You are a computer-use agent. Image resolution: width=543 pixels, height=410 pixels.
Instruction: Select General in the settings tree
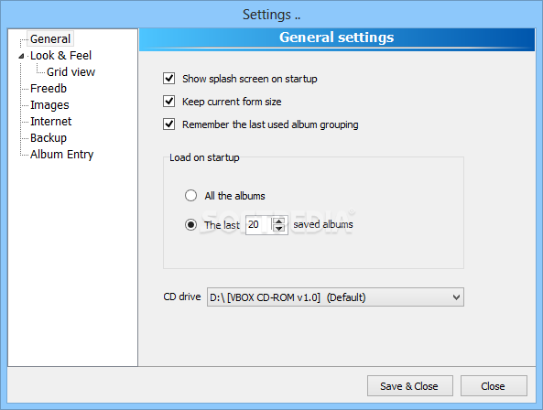pos(50,39)
